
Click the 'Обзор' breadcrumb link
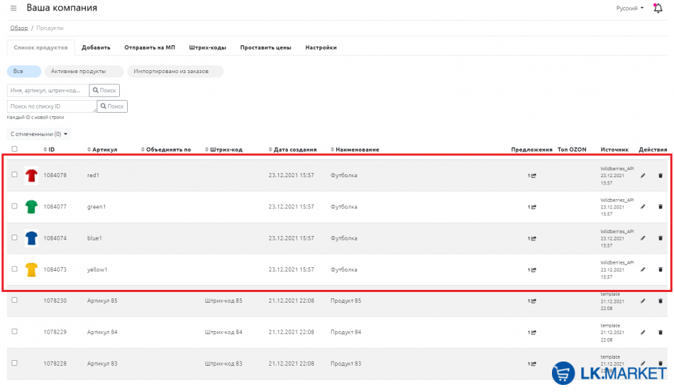[18, 28]
